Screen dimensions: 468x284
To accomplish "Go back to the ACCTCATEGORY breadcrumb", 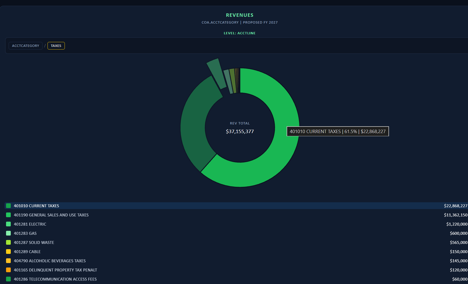I will click(x=25, y=46).
